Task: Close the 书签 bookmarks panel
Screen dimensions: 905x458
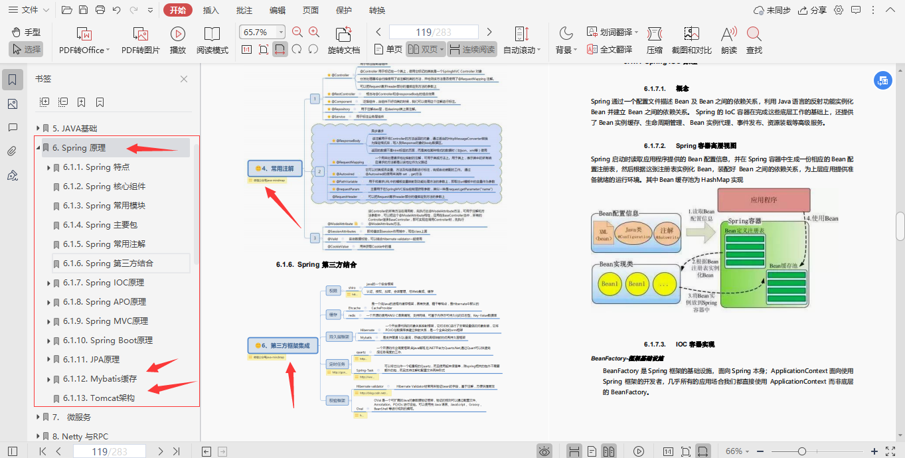Action: (184, 79)
